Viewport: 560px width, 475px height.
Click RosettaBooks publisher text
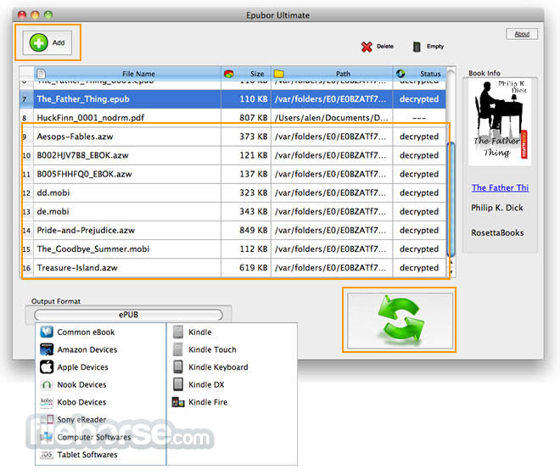point(497,233)
